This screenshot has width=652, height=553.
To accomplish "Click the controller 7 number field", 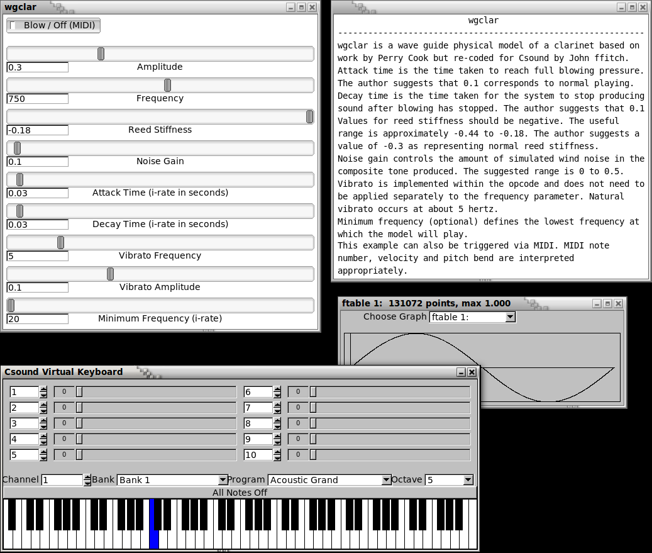I will (258, 408).
